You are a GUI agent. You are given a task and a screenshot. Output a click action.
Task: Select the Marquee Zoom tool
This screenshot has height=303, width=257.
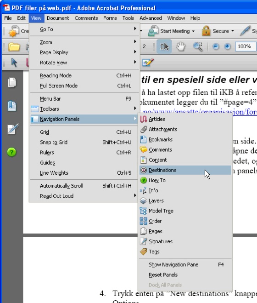[x=198, y=46]
